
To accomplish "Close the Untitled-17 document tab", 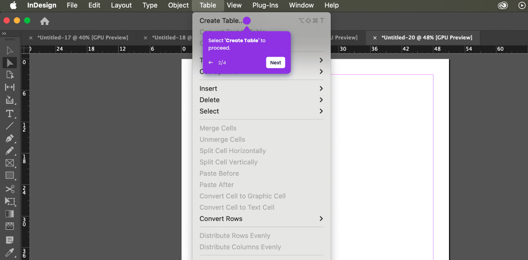I will [x=31, y=38].
